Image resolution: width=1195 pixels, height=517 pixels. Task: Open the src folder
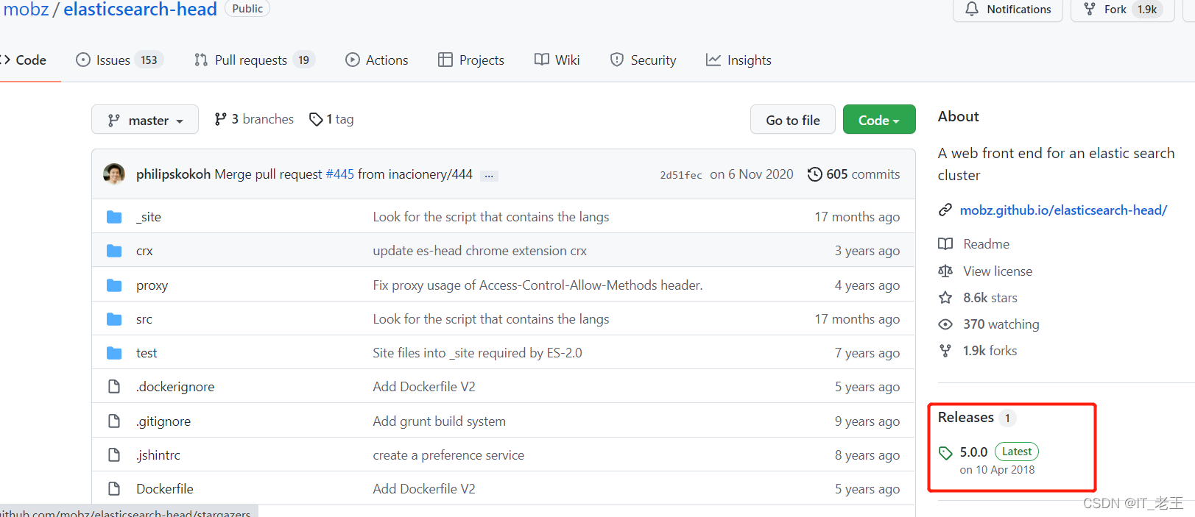pyautogui.click(x=144, y=319)
